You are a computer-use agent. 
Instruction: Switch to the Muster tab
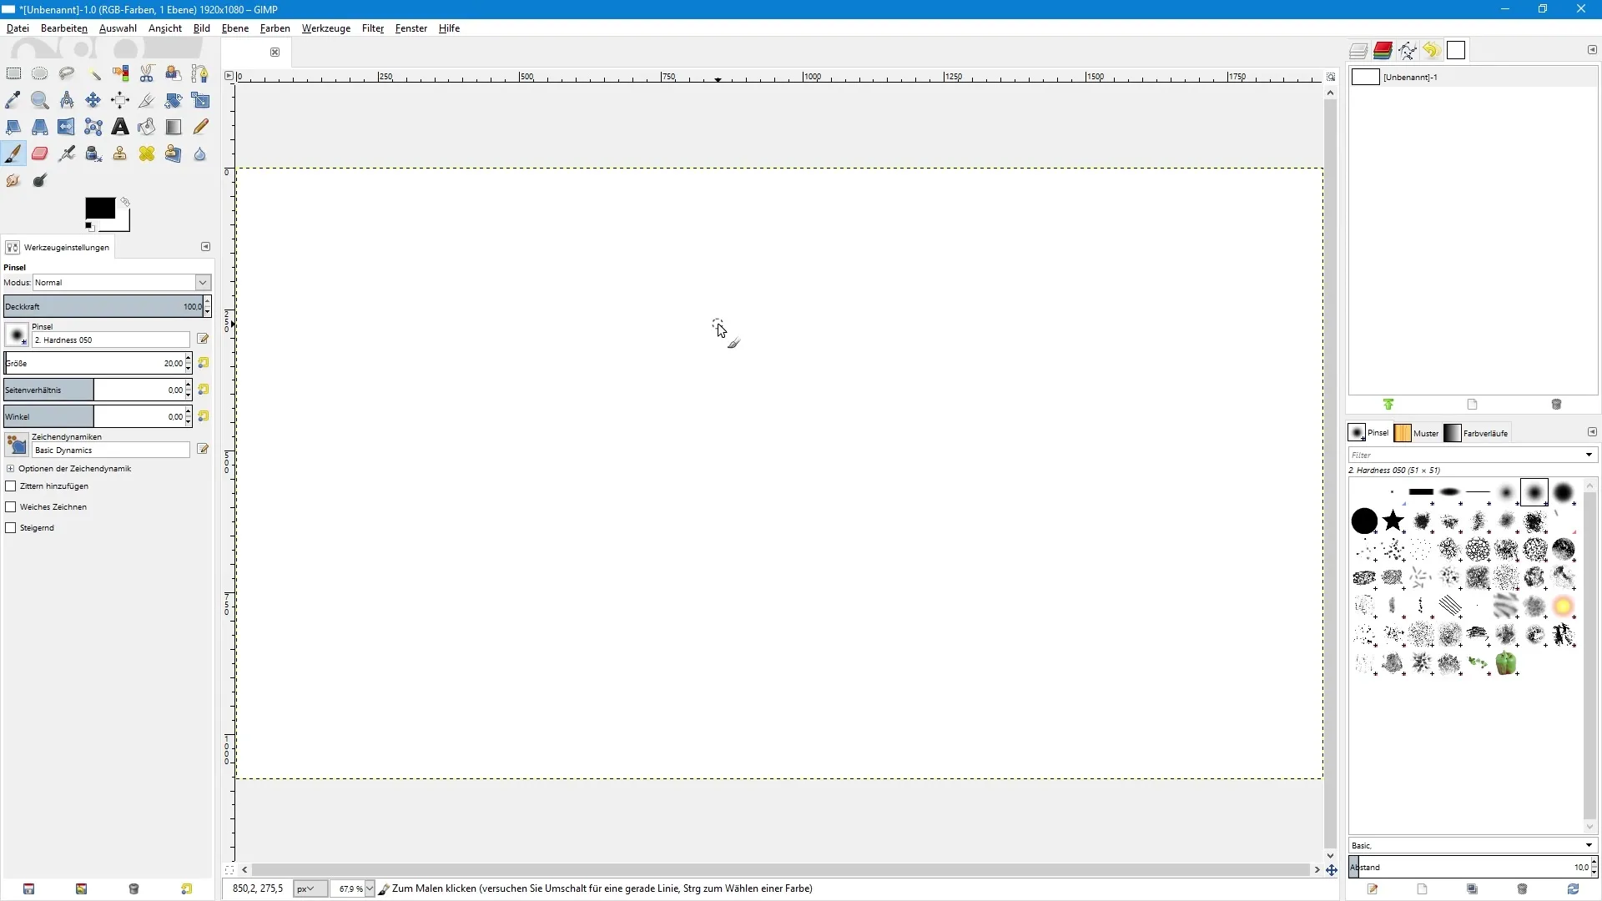[x=1417, y=433]
